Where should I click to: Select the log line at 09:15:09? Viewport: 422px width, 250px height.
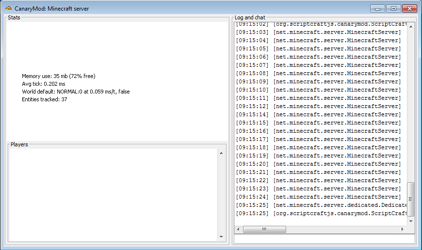318,81
